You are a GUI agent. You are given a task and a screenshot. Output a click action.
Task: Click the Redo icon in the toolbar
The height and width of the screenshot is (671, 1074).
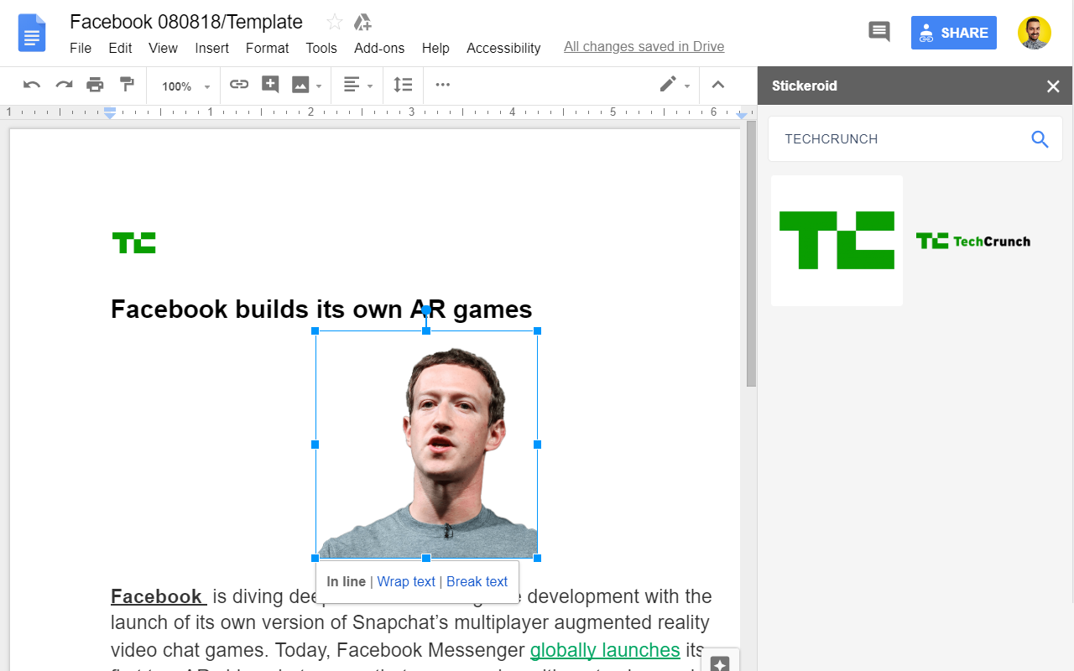[x=64, y=85]
